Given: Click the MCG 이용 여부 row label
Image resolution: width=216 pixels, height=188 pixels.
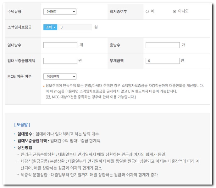Looking at the screenshot, I should point(19,76).
